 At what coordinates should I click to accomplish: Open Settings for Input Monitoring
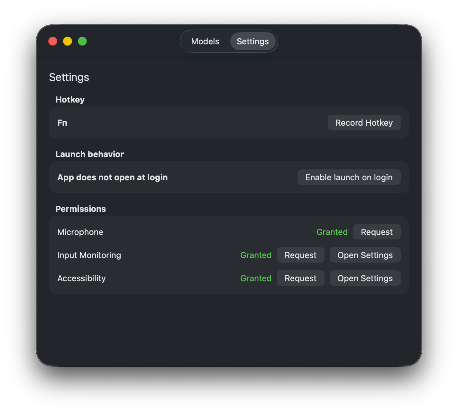pos(365,255)
